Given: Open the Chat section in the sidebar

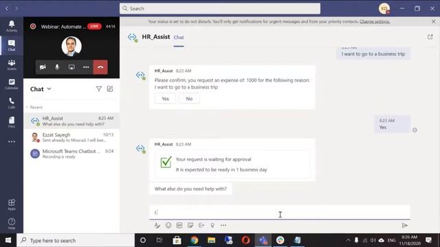Looking at the screenshot, I should point(12,45).
